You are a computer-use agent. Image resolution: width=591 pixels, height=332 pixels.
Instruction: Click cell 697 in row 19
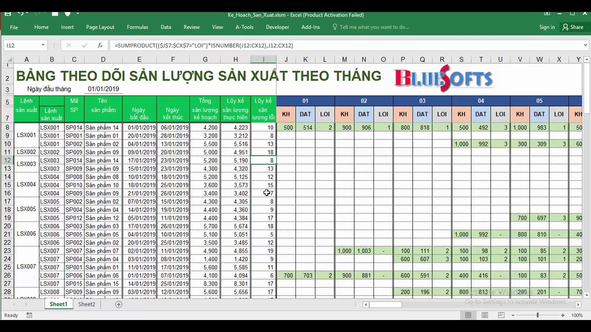click(539, 218)
